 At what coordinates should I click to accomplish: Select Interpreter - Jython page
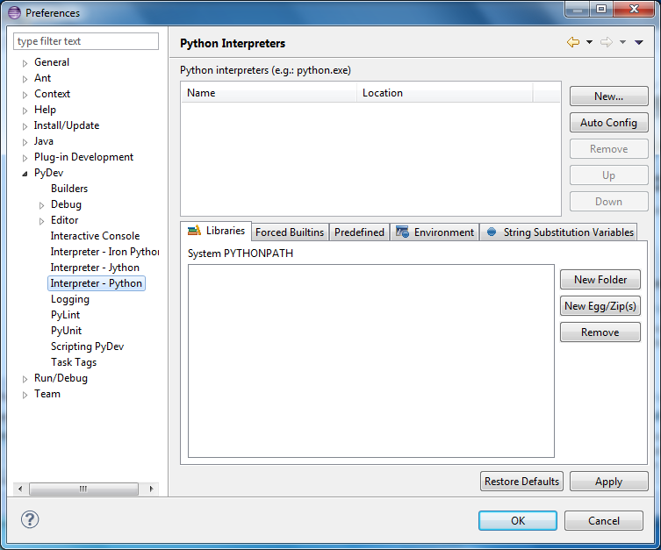pyautogui.click(x=95, y=268)
